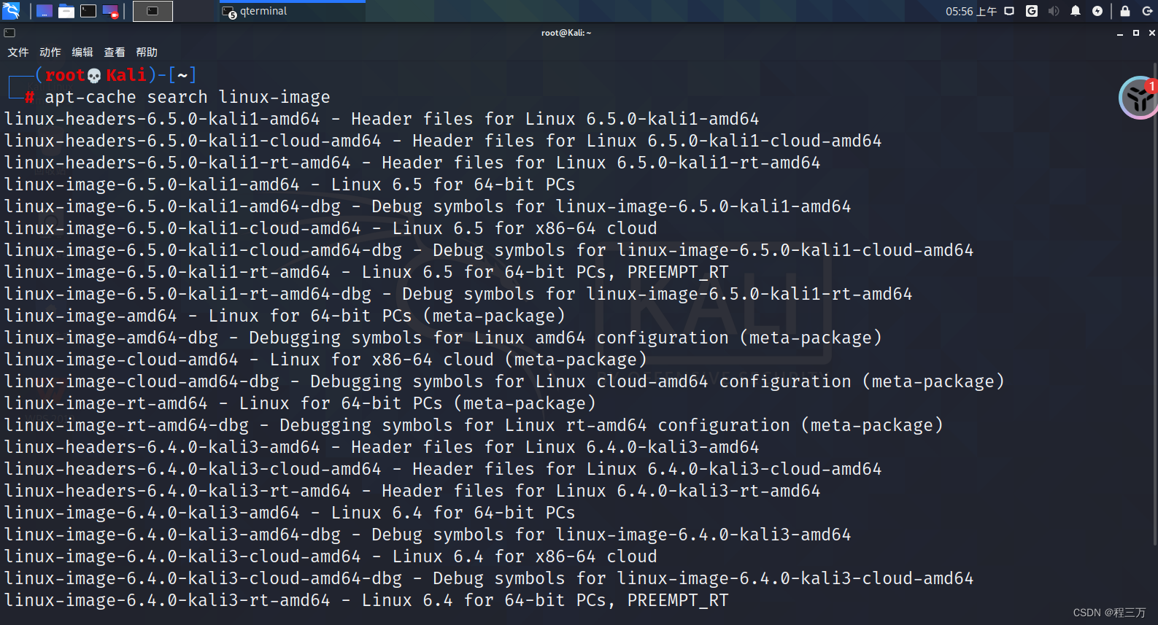Click 'linux-image-6.4.0-kali3-amd64-dbg' package name
The width and height of the screenshot is (1158, 625).
click(172, 535)
